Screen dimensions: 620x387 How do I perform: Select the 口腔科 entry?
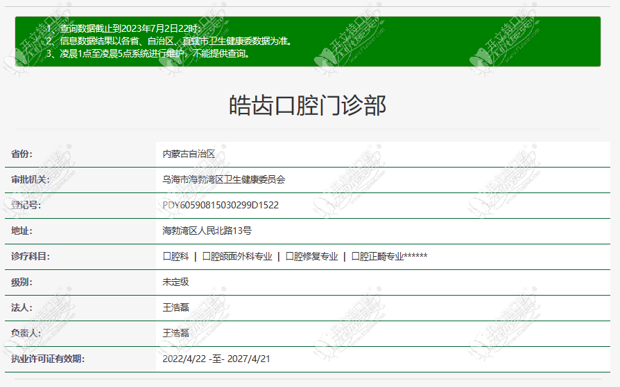click(176, 257)
